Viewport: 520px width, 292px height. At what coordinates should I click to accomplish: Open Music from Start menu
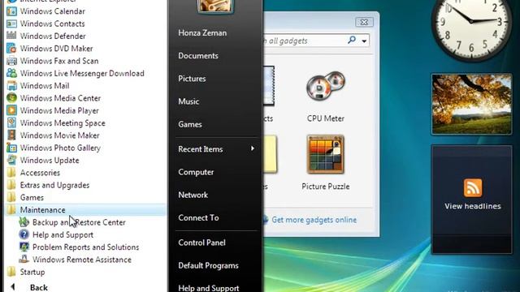[x=188, y=101]
